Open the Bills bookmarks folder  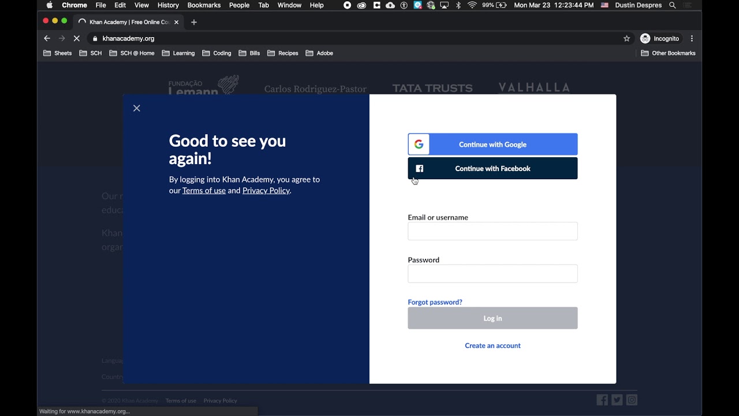pos(249,53)
